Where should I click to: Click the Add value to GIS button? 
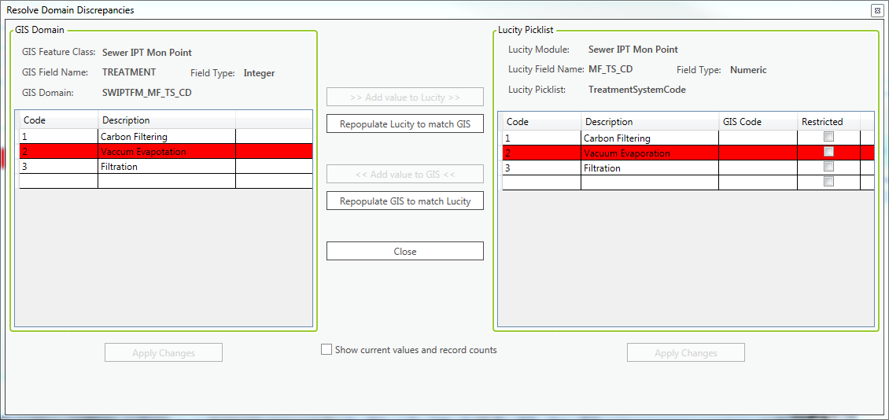pos(405,174)
